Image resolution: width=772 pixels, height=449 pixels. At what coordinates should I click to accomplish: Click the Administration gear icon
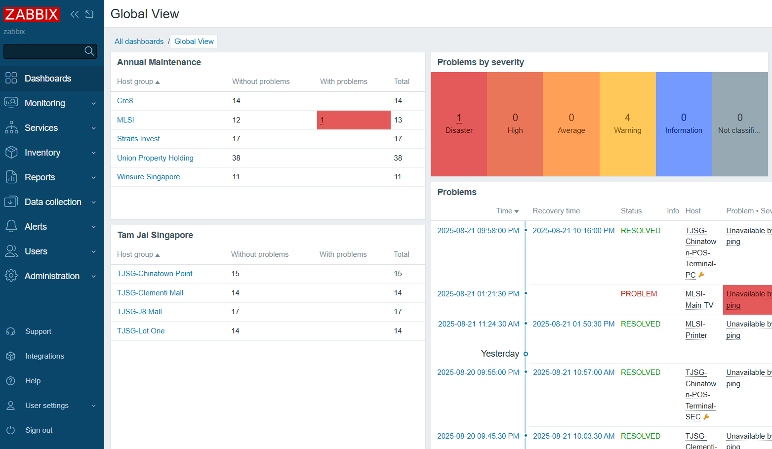pos(11,276)
